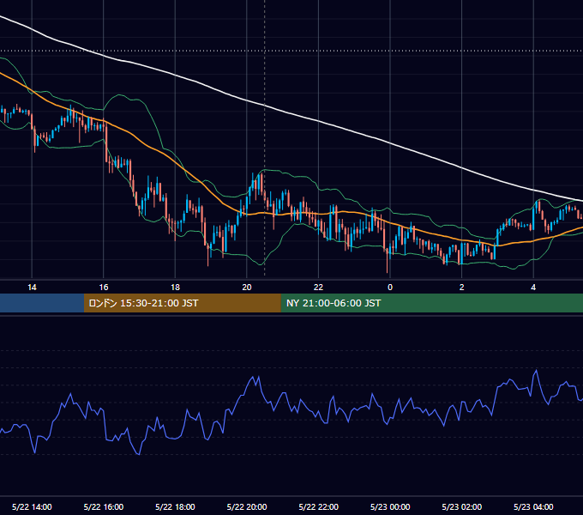
Task: Click the 5/23 04:00 date label
Action: coord(533,506)
